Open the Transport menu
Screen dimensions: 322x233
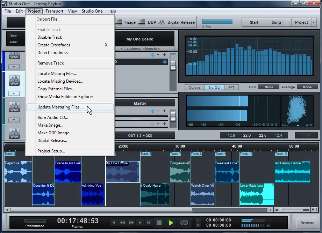pyautogui.click(x=54, y=11)
